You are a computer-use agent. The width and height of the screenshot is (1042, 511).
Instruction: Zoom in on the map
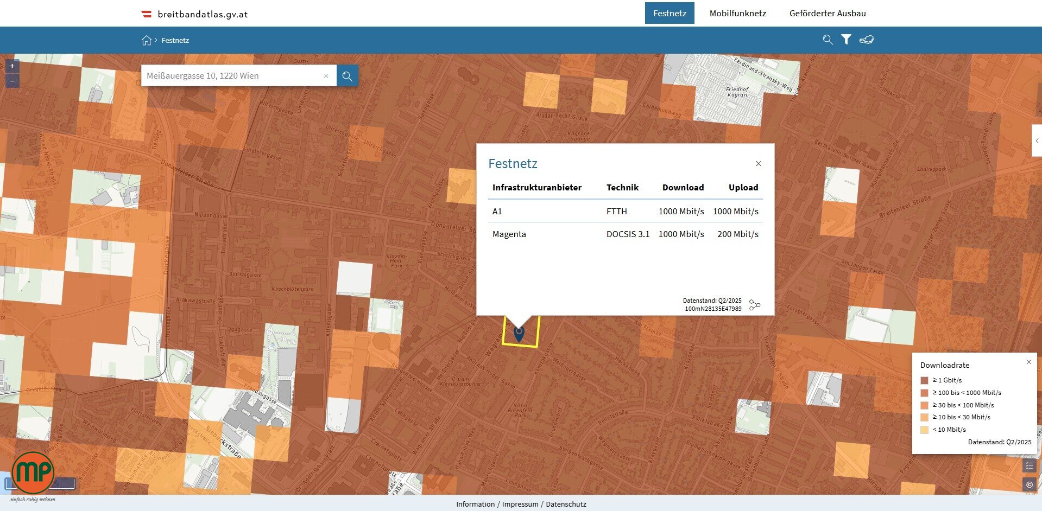[12, 66]
